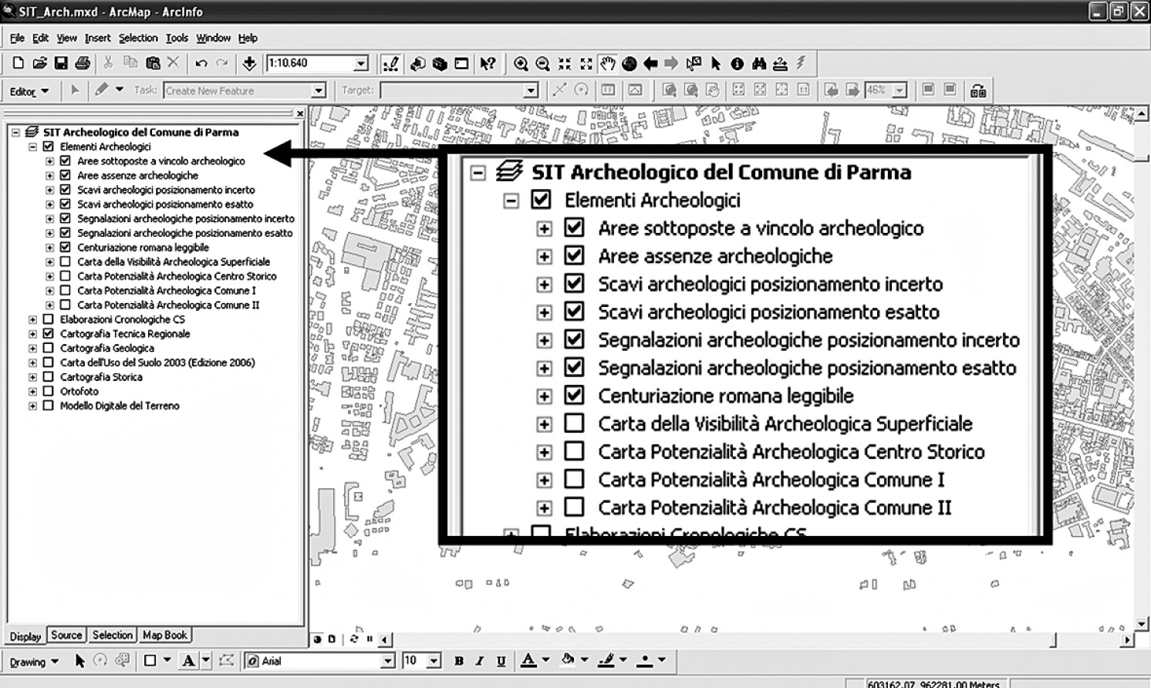
Task: Uncheck Cartografia Tecnica Regionale
Action: point(49,334)
